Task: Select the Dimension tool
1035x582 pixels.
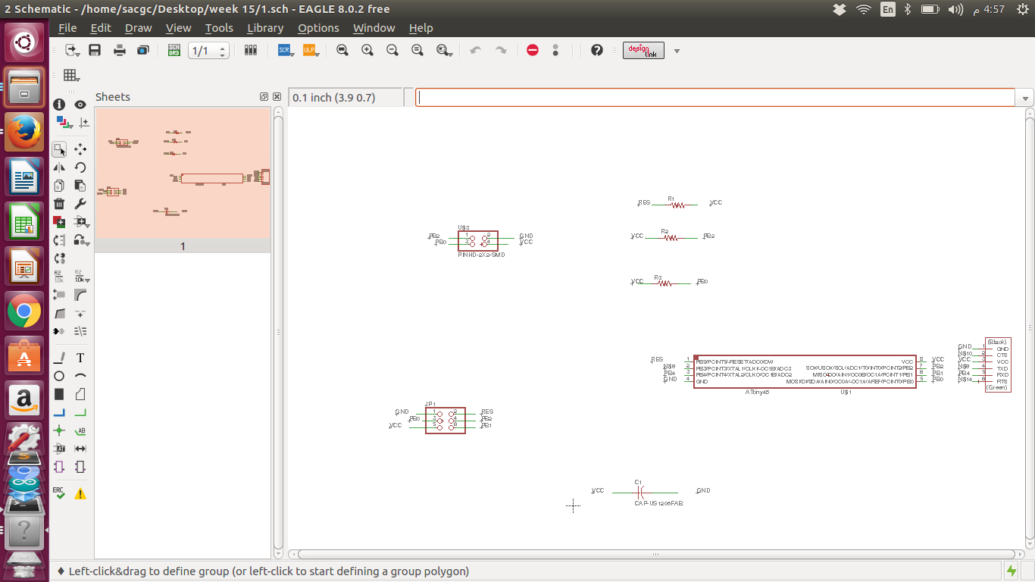Action: (x=80, y=449)
